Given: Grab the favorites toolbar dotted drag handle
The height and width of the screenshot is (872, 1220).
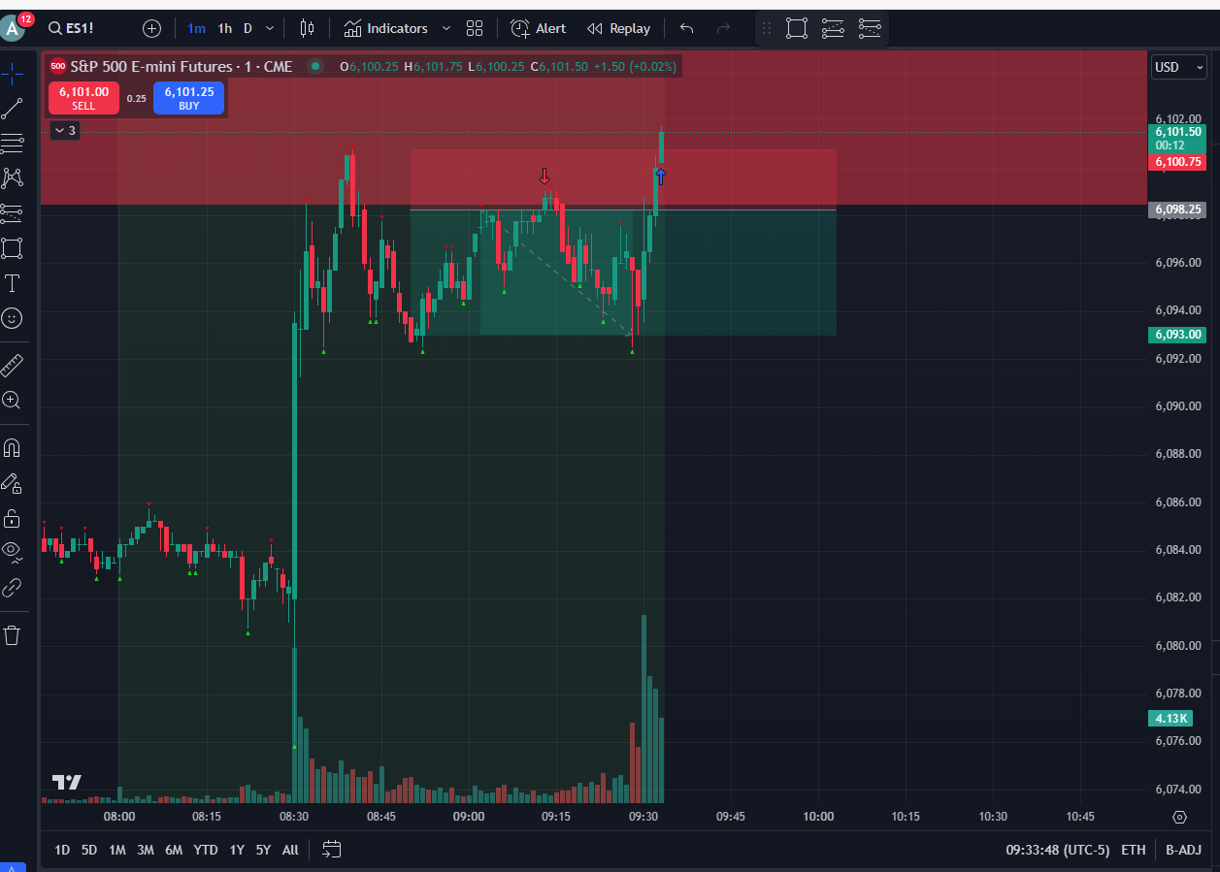Looking at the screenshot, I should [768, 28].
